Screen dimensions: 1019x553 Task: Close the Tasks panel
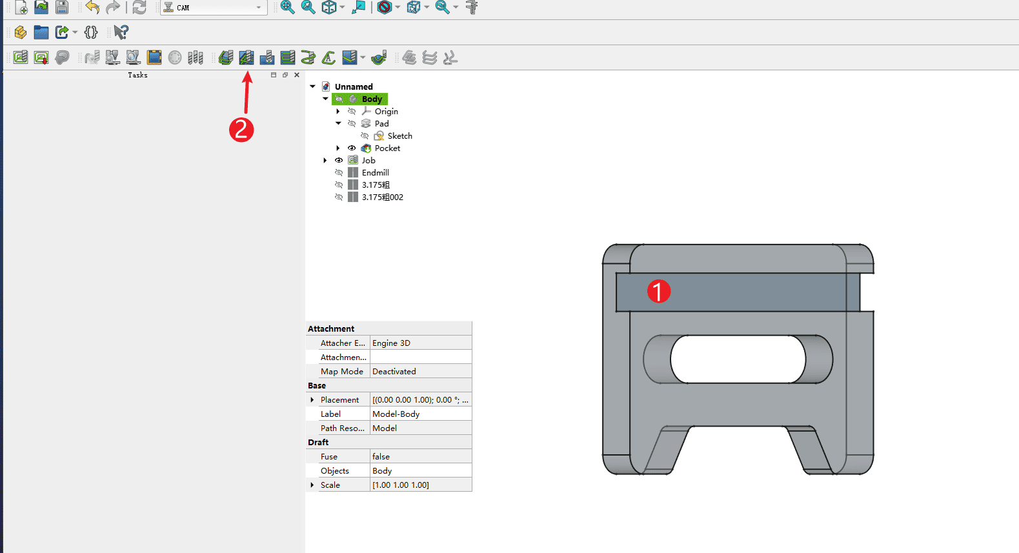click(x=297, y=75)
